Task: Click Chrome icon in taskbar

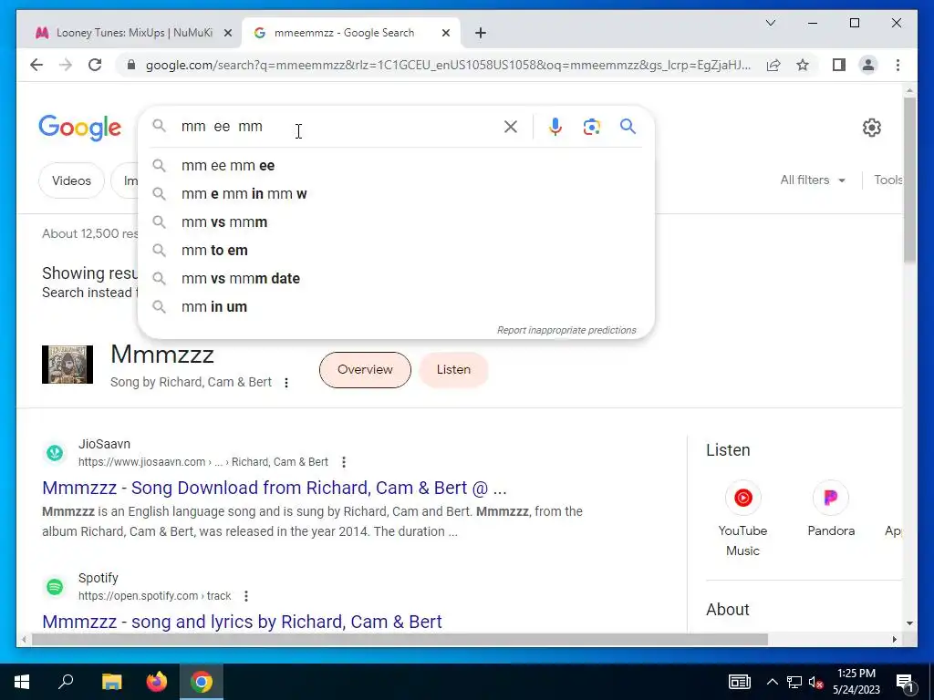Action: coord(202,682)
